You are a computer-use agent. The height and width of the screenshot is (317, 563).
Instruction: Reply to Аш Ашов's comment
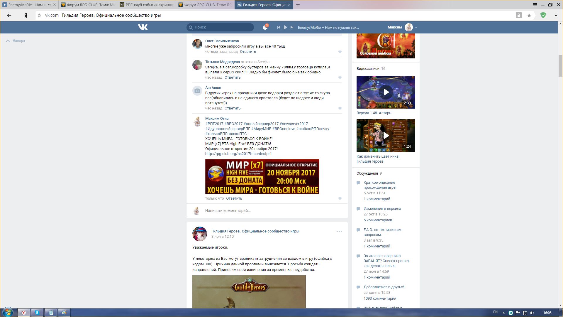coord(232,108)
